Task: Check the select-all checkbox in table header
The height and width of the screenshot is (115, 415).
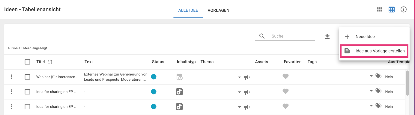Action: pyautogui.click(x=27, y=62)
